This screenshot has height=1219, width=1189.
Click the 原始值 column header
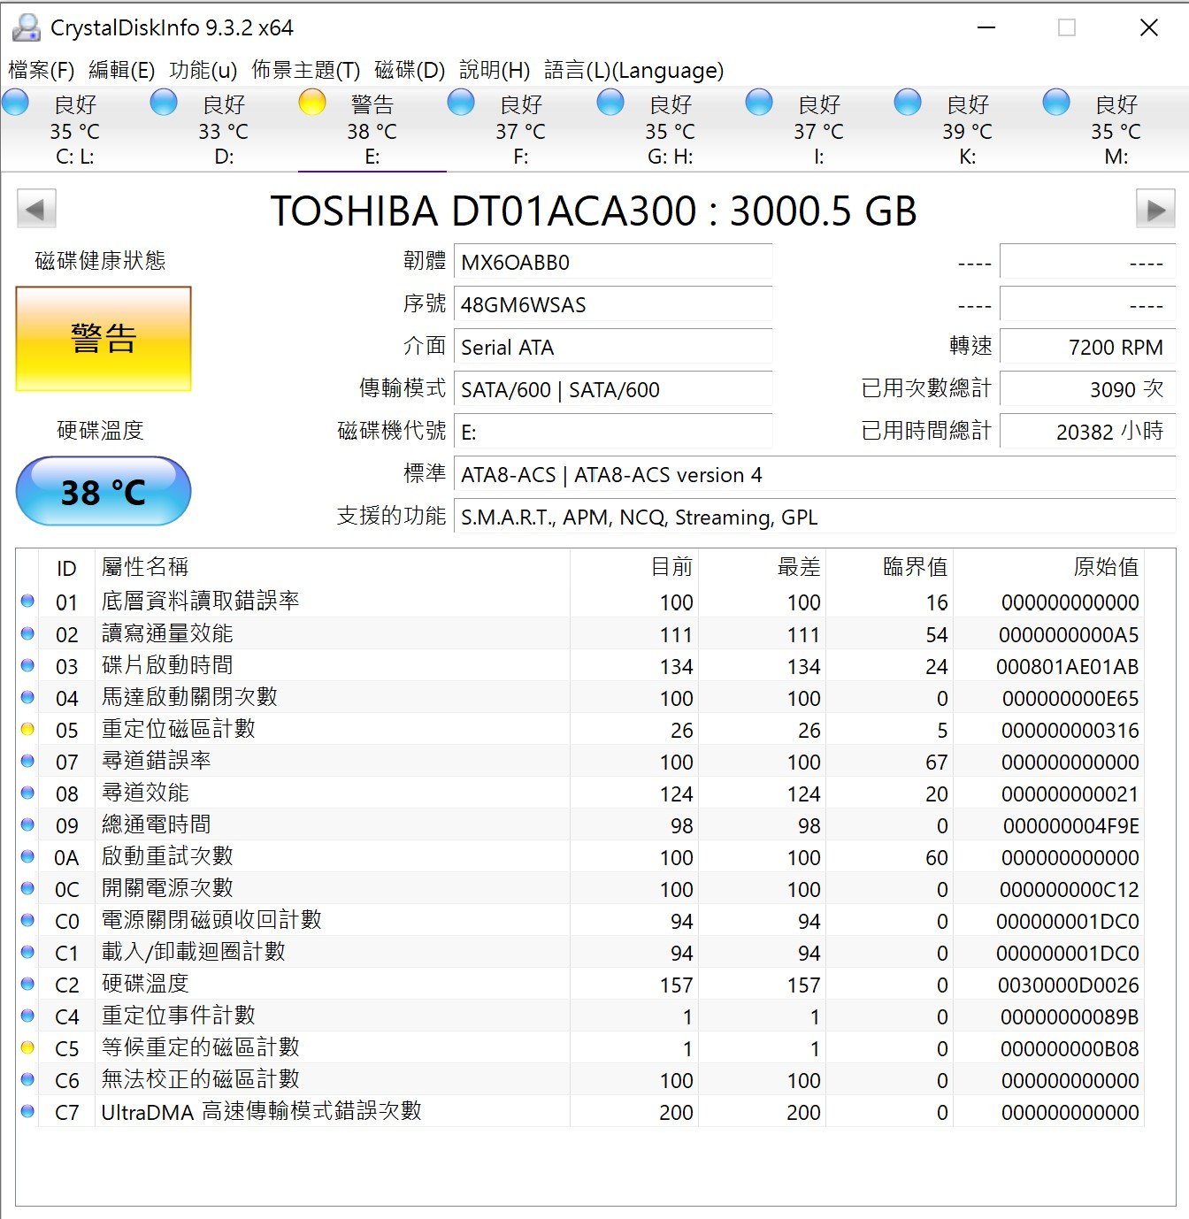click(x=1048, y=567)
